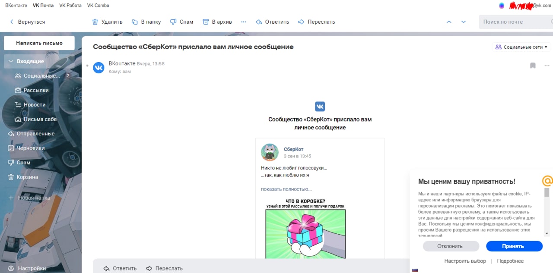Click показать полностью link
553x273 pixels.
tap(286, 189)
